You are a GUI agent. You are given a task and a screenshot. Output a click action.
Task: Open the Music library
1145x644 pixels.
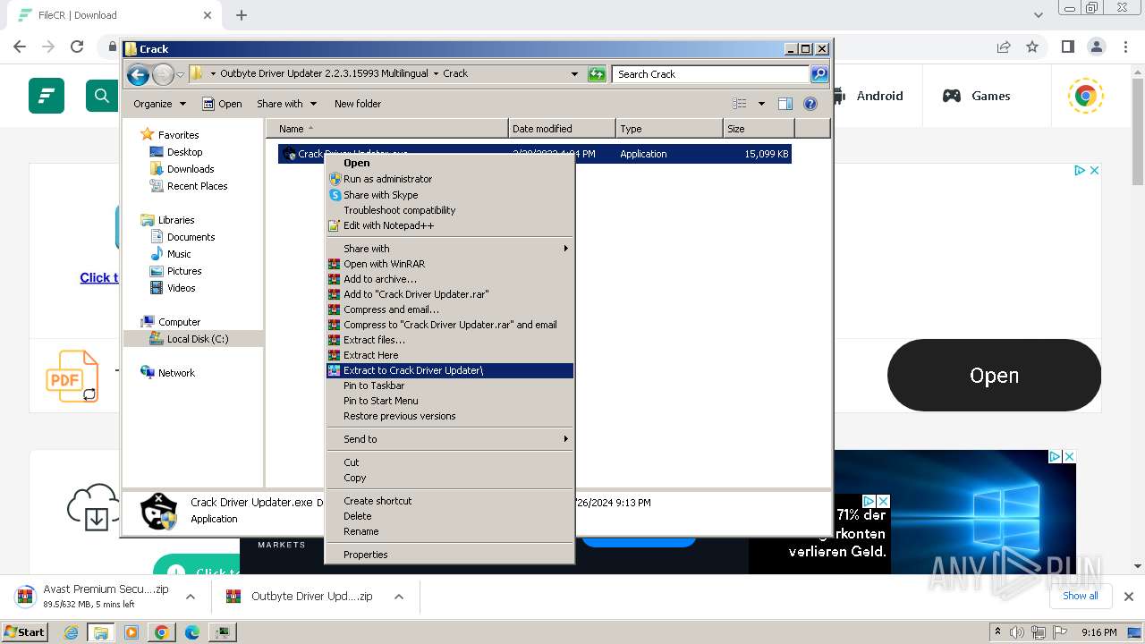(179, 254)
